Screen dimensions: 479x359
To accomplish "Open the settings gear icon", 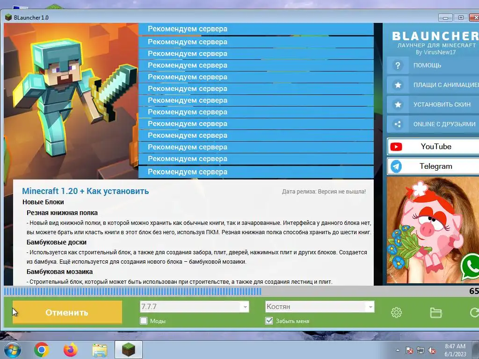I will [396, 312].
